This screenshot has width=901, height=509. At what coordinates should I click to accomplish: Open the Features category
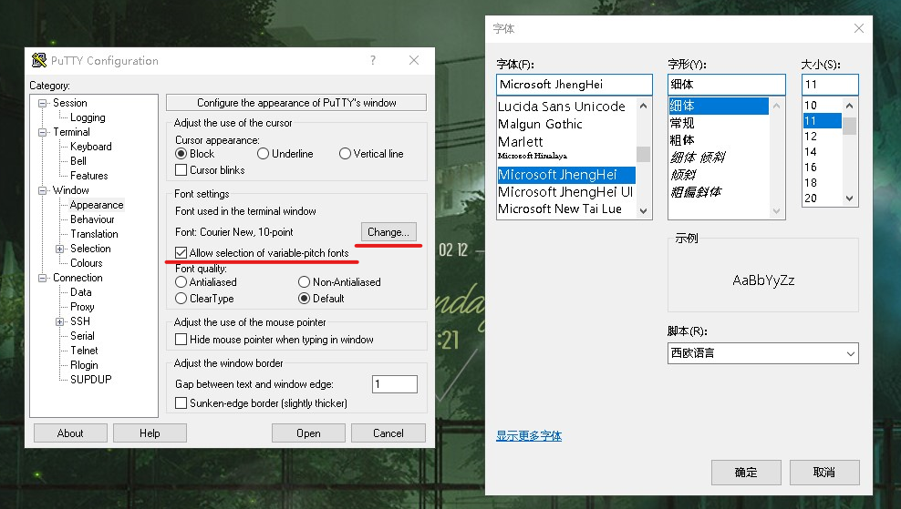(89, 176)
